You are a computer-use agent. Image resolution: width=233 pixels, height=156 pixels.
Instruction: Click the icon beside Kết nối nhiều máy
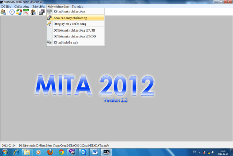[x=49, y=42]
